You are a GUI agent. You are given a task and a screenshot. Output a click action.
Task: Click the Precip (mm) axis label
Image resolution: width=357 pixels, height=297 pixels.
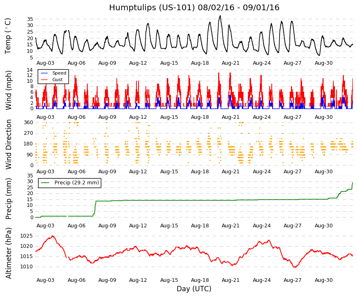8,199
